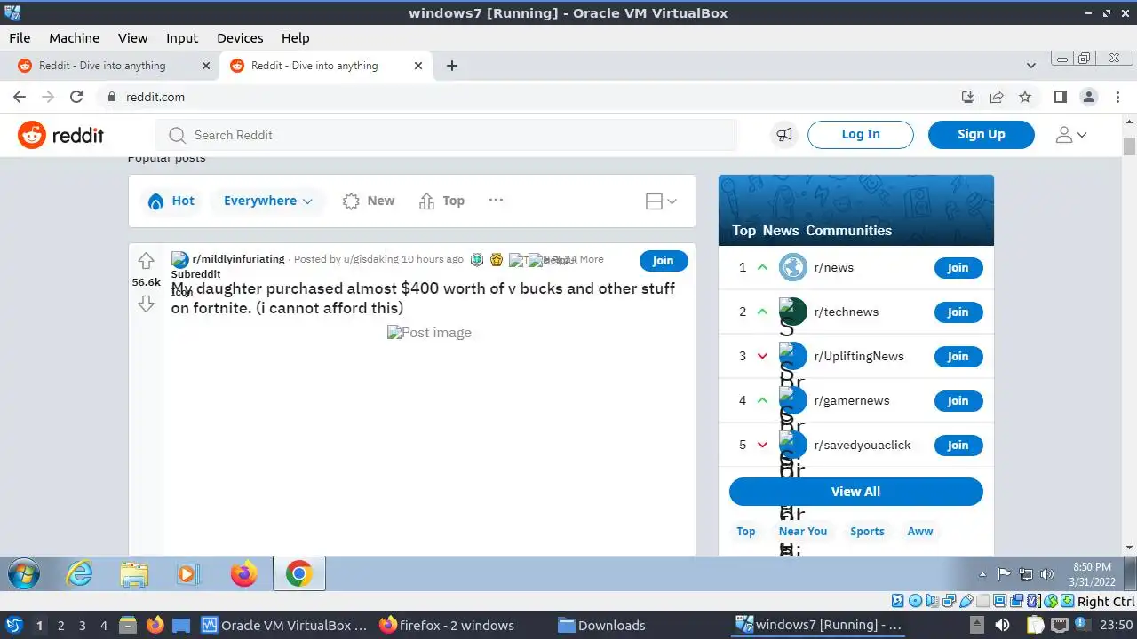Launch Firefox from host panel launcher

155,625
